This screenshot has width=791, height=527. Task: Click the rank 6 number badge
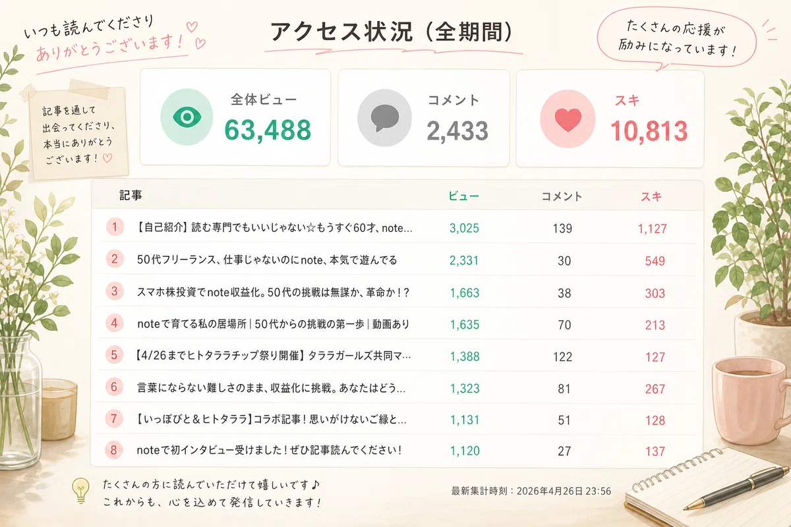[115, 387]
